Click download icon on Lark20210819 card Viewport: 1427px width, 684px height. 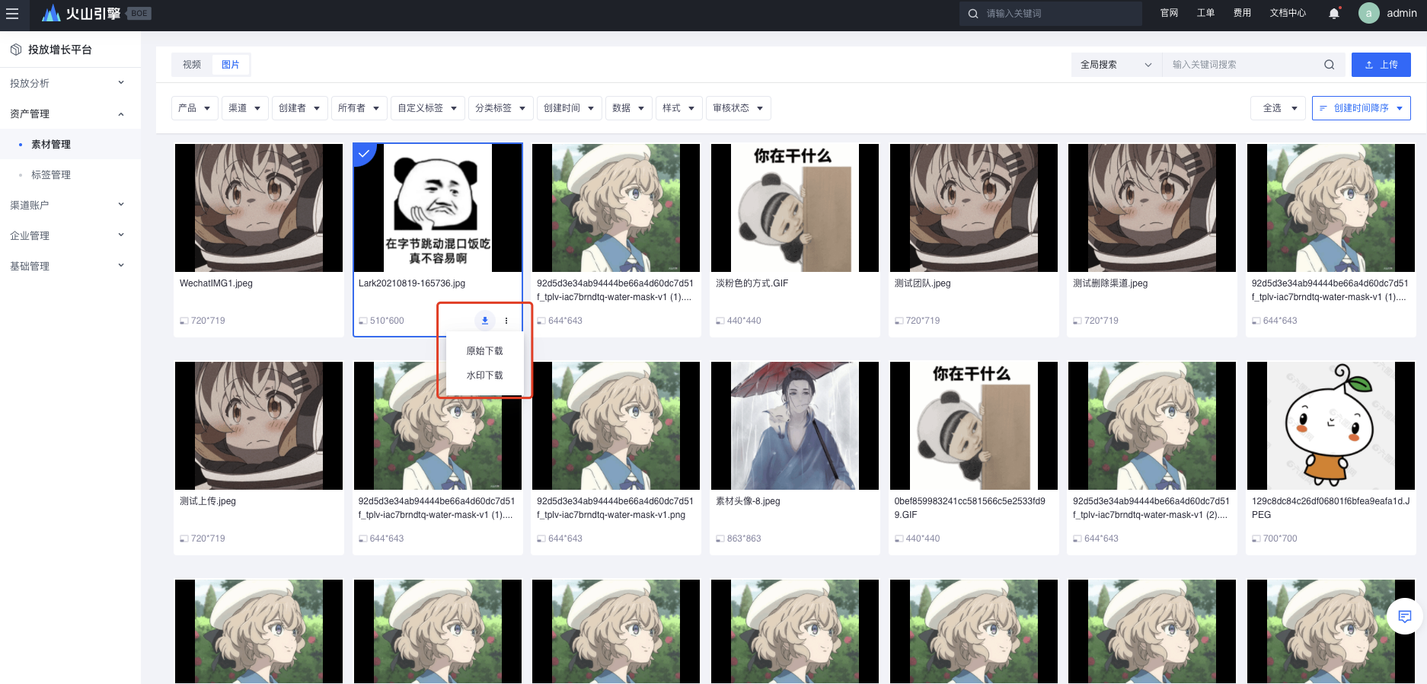(x=485, y=321)
